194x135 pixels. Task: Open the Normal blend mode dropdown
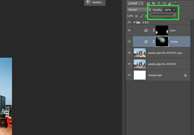pyautogui.click(x=139, y=10)
